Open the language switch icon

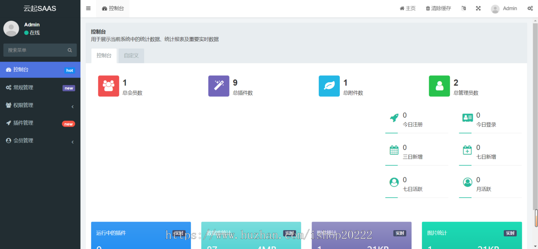[x=464, y=9]
